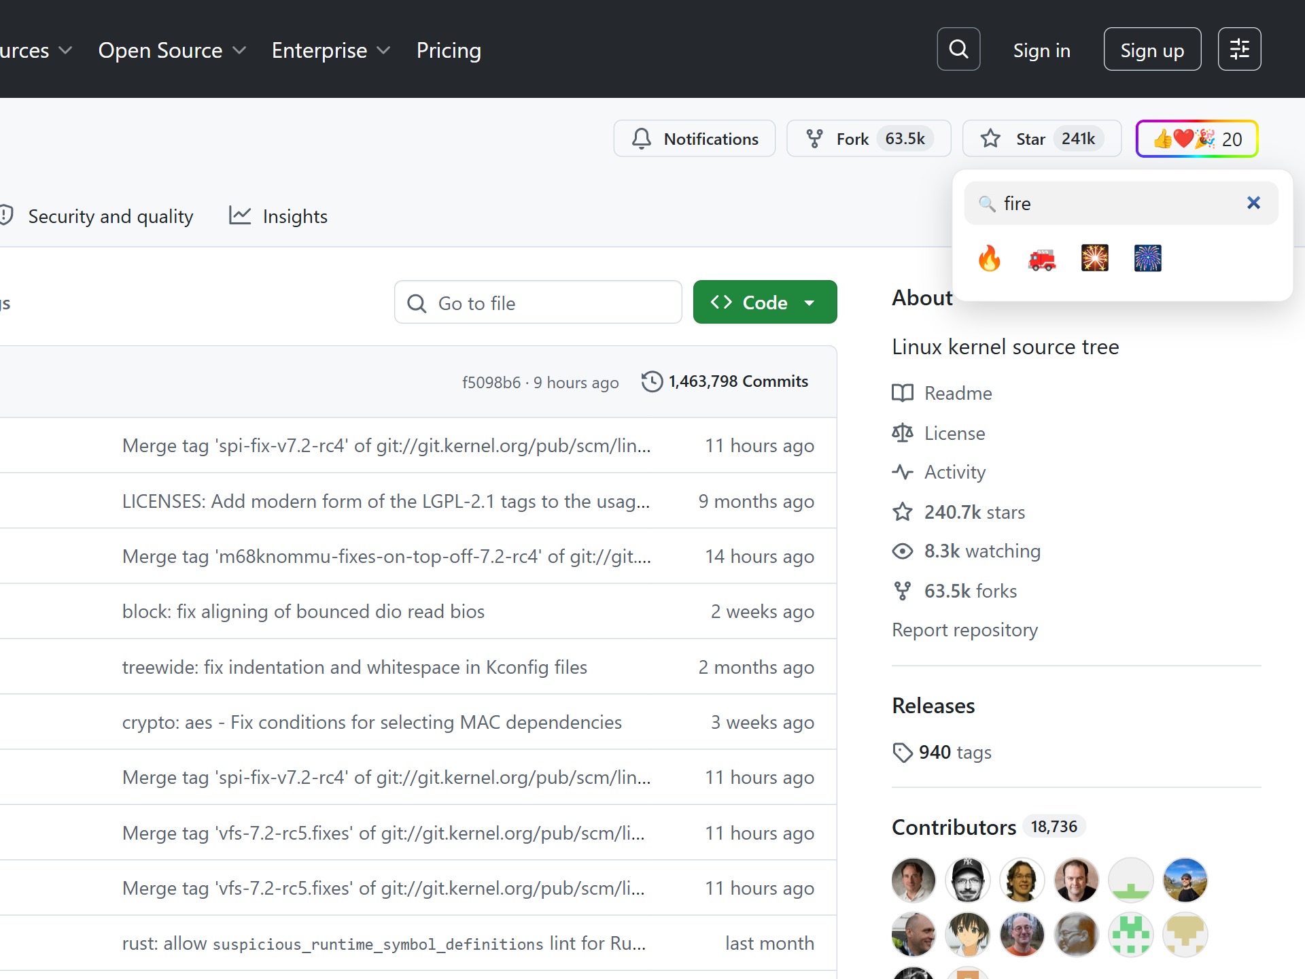Pick the fire engine emoji
Viewport: 1305px width, 979px height.
click(x=1042, y=258)
